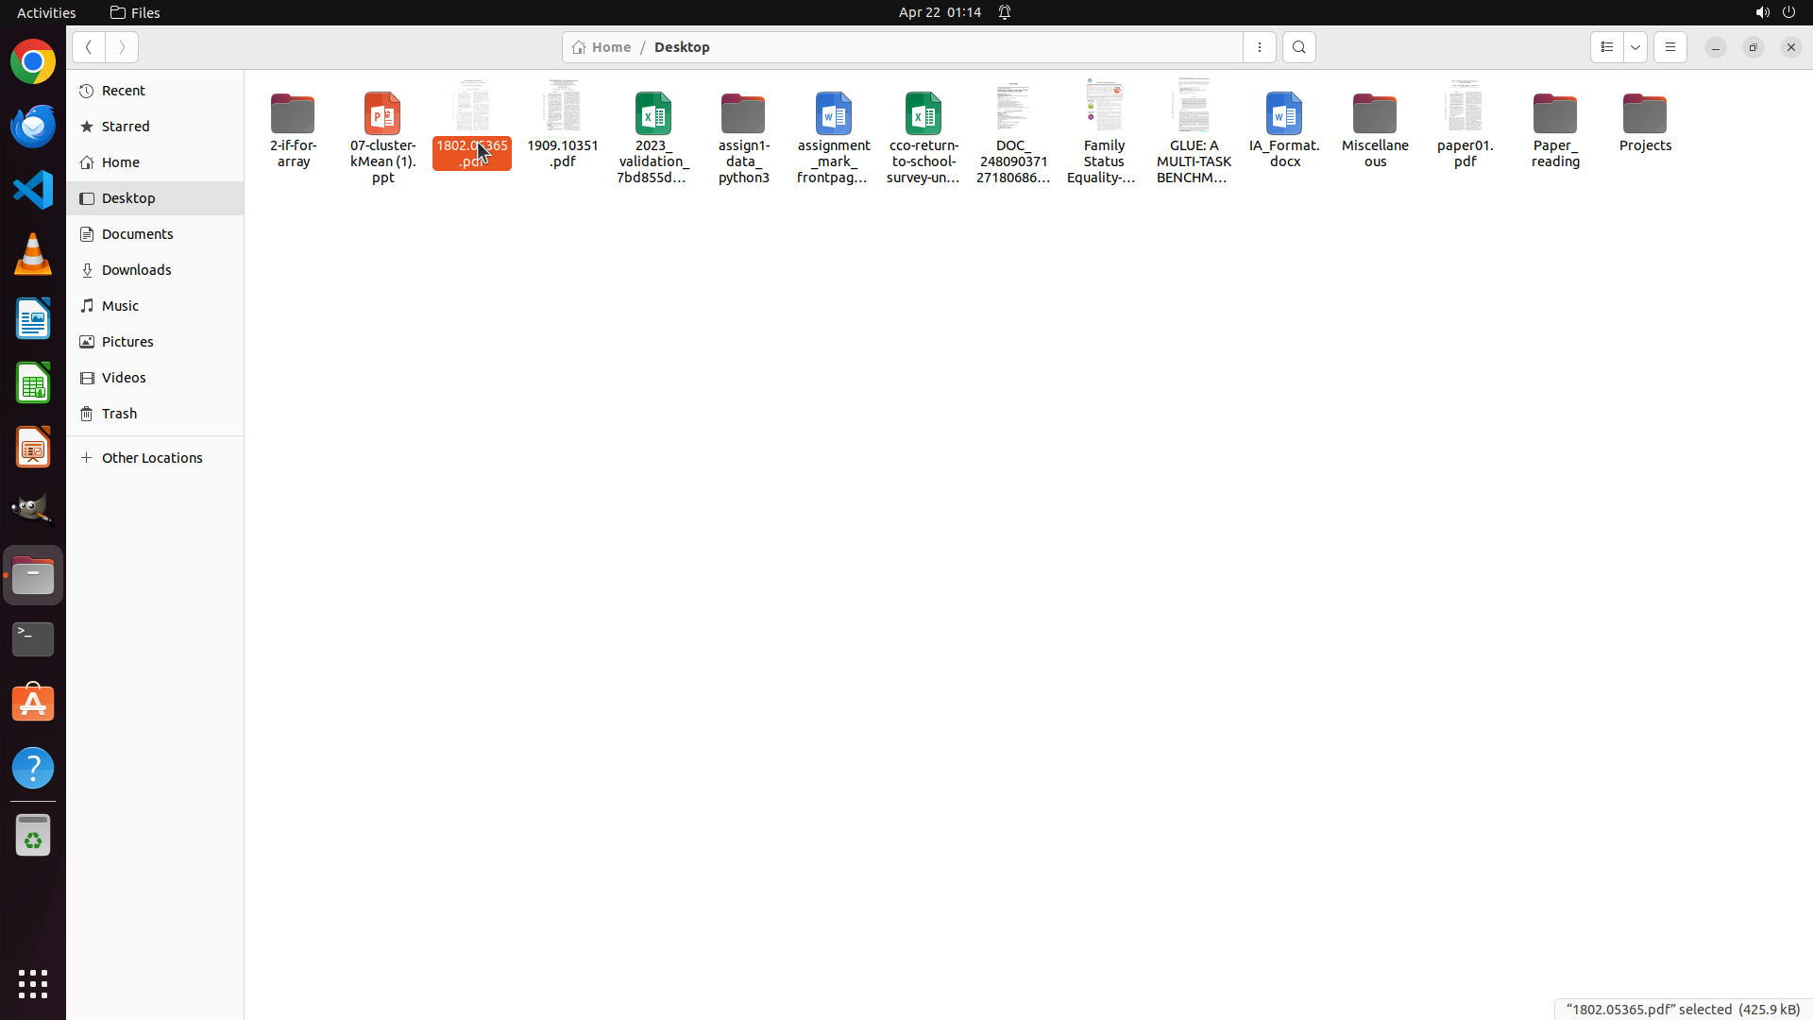
Task: Open the clock and calendar panel
Action: 939,12
